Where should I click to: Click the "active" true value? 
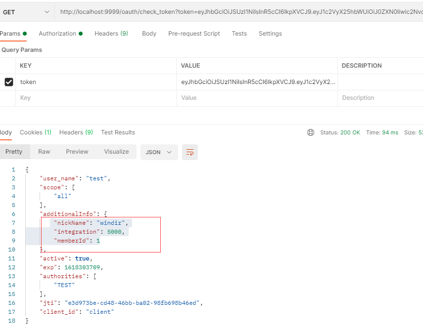(x=82, y=258)
